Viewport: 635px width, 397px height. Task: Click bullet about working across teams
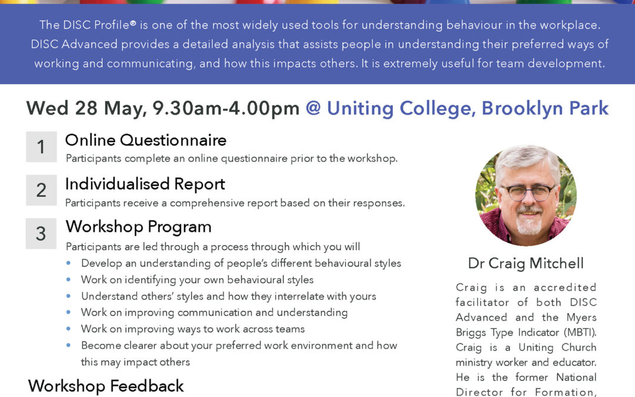coord(193,329)
